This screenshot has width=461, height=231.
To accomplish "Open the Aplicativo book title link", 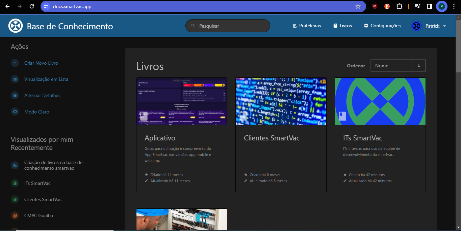I will click(x=160, y=138).
